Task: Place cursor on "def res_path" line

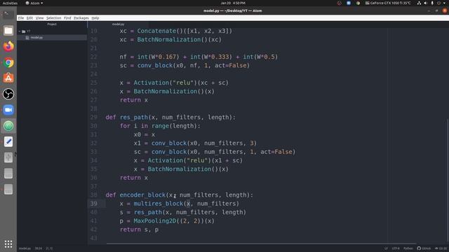Action: 170,117
